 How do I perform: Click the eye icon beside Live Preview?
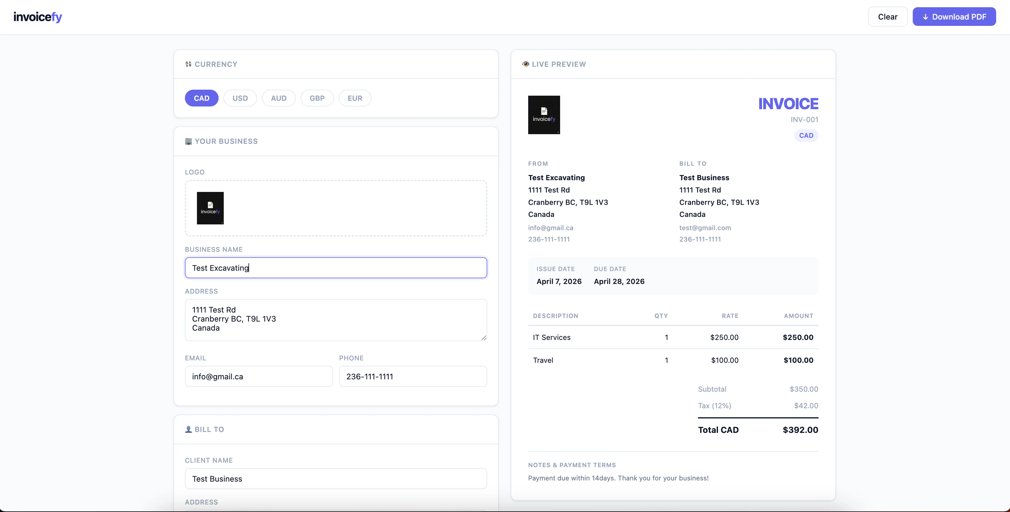pyautogui.click(x=525, y=64)
